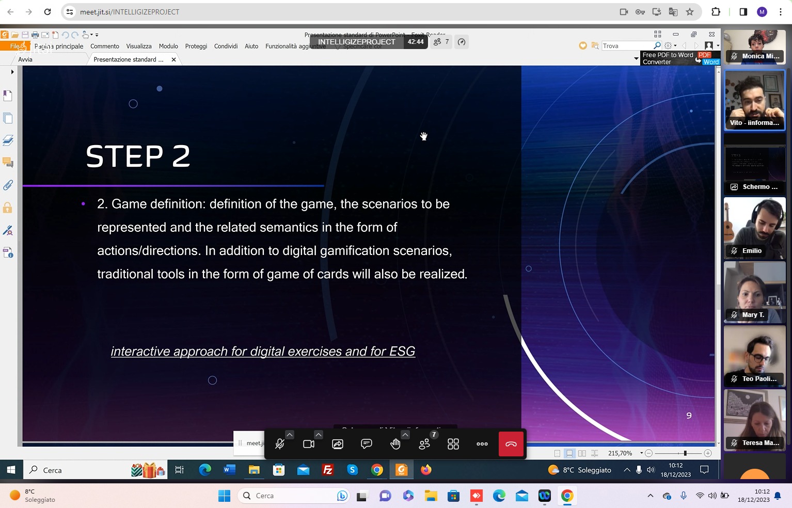Turn on the camera in Jitsi toolbar
The height and width of the screenshot is (508, 792).
pyautogui.click(x=309, y=444)
